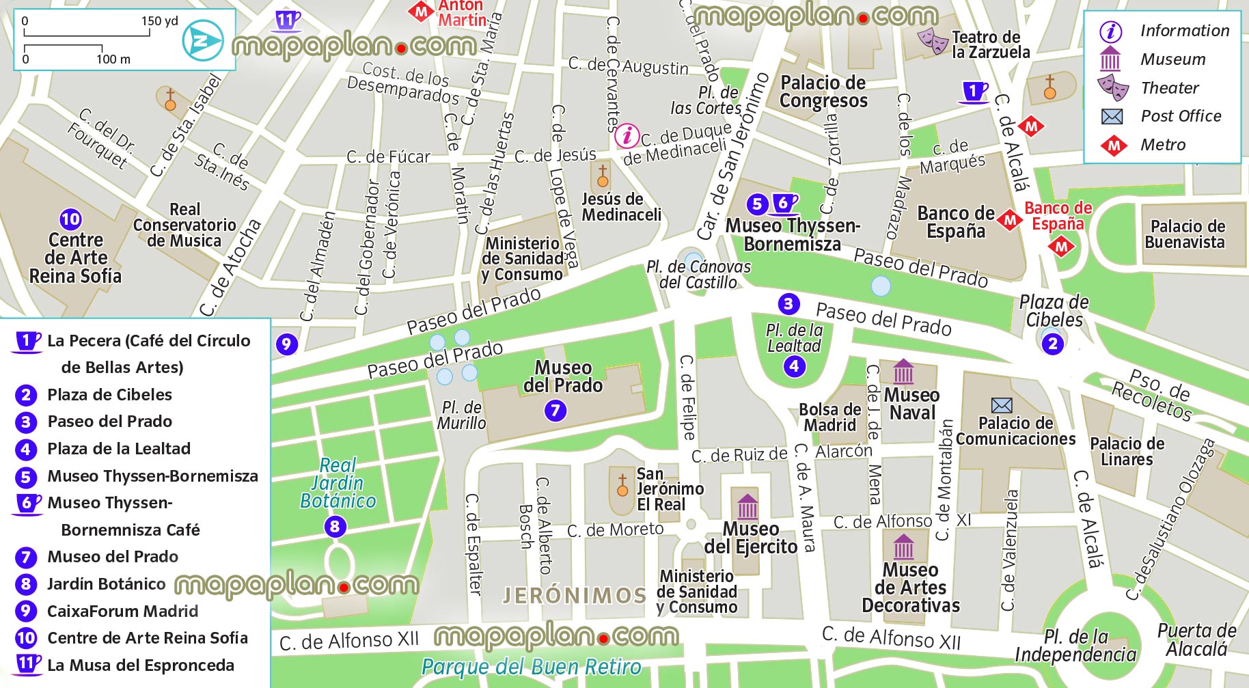Screen dimensions: 1249x688
Task: Click the metro icon left of red Banco de España label
Action: 1009,220
